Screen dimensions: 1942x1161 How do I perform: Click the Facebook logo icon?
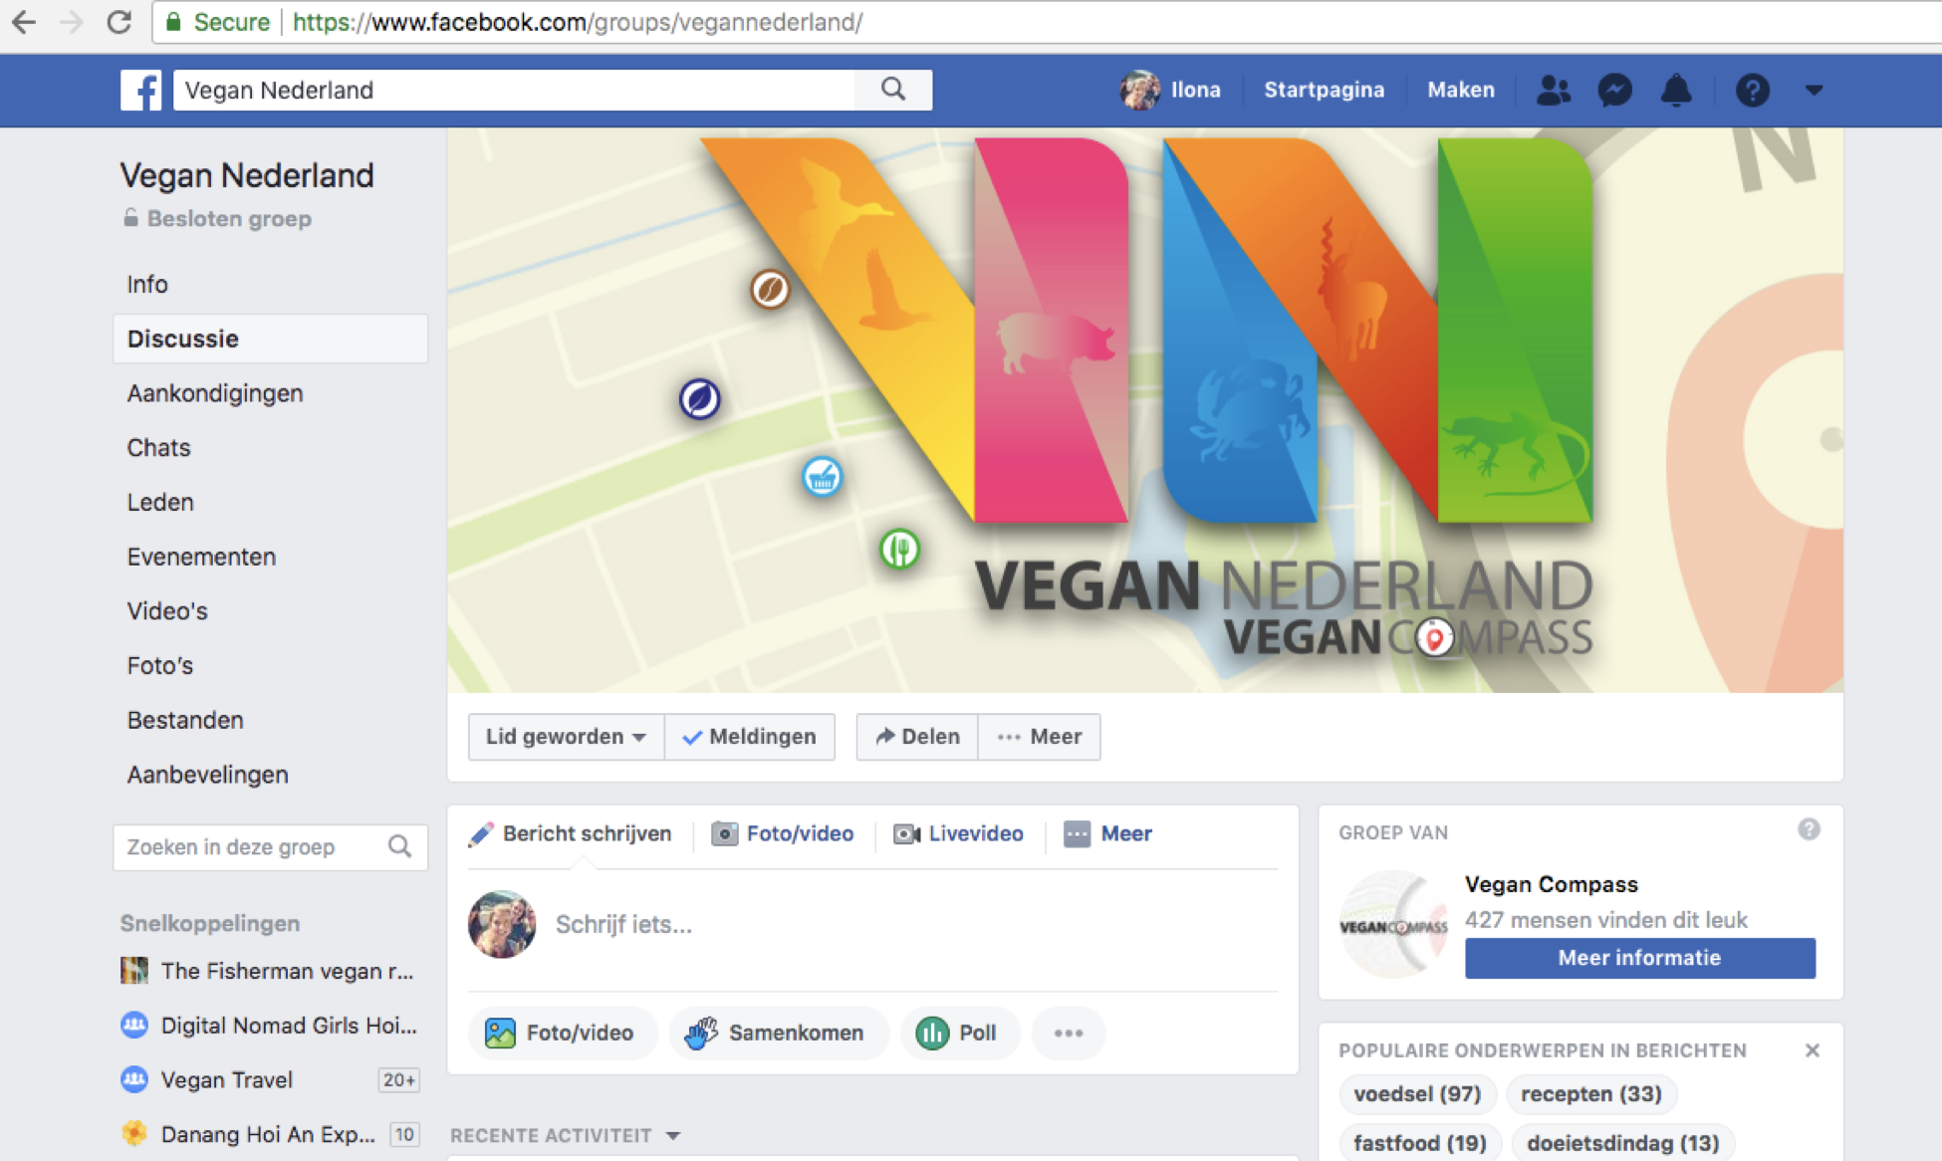coord(140,91)
